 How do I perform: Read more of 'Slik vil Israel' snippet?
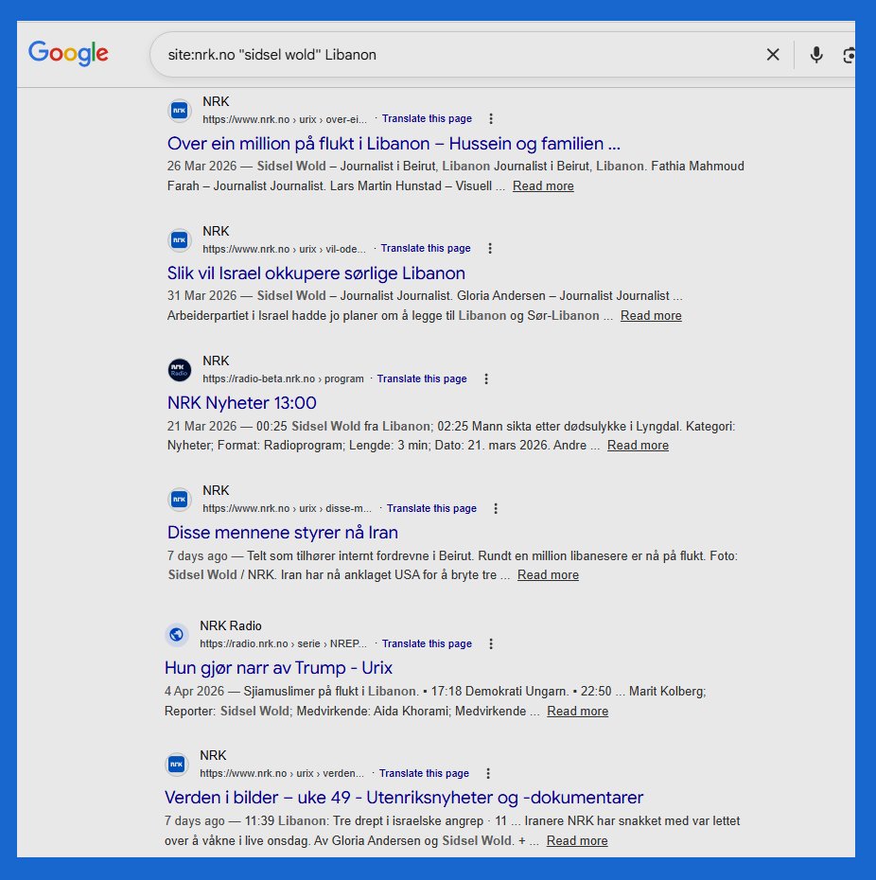tap(651, 315)
